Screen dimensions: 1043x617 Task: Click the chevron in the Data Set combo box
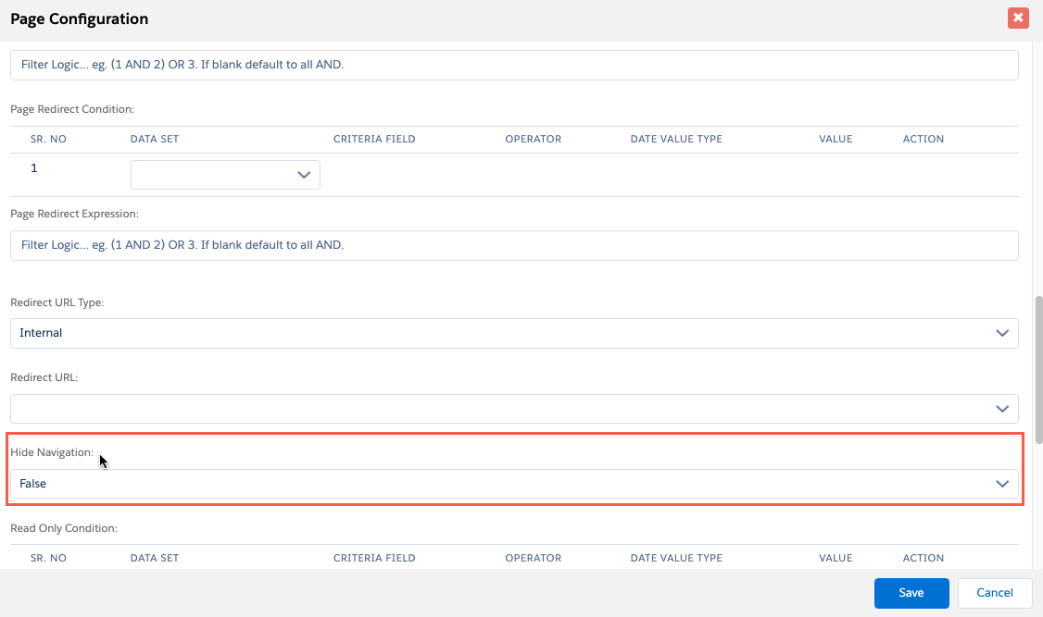[303, 175]
